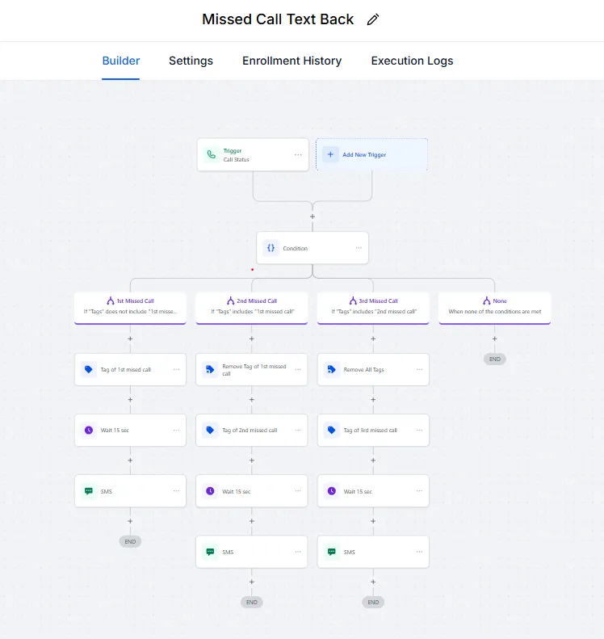Open options menu for Remove All Tags
Image resolution: width=604 pixels, height=639 pixels.
pyautogui.click(x=419, y=369)
